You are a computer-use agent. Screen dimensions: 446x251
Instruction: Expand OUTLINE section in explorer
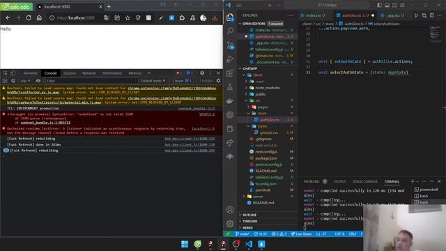[249, 215]
